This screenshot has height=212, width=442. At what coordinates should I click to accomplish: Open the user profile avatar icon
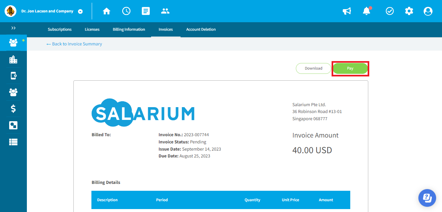[428, 11]
